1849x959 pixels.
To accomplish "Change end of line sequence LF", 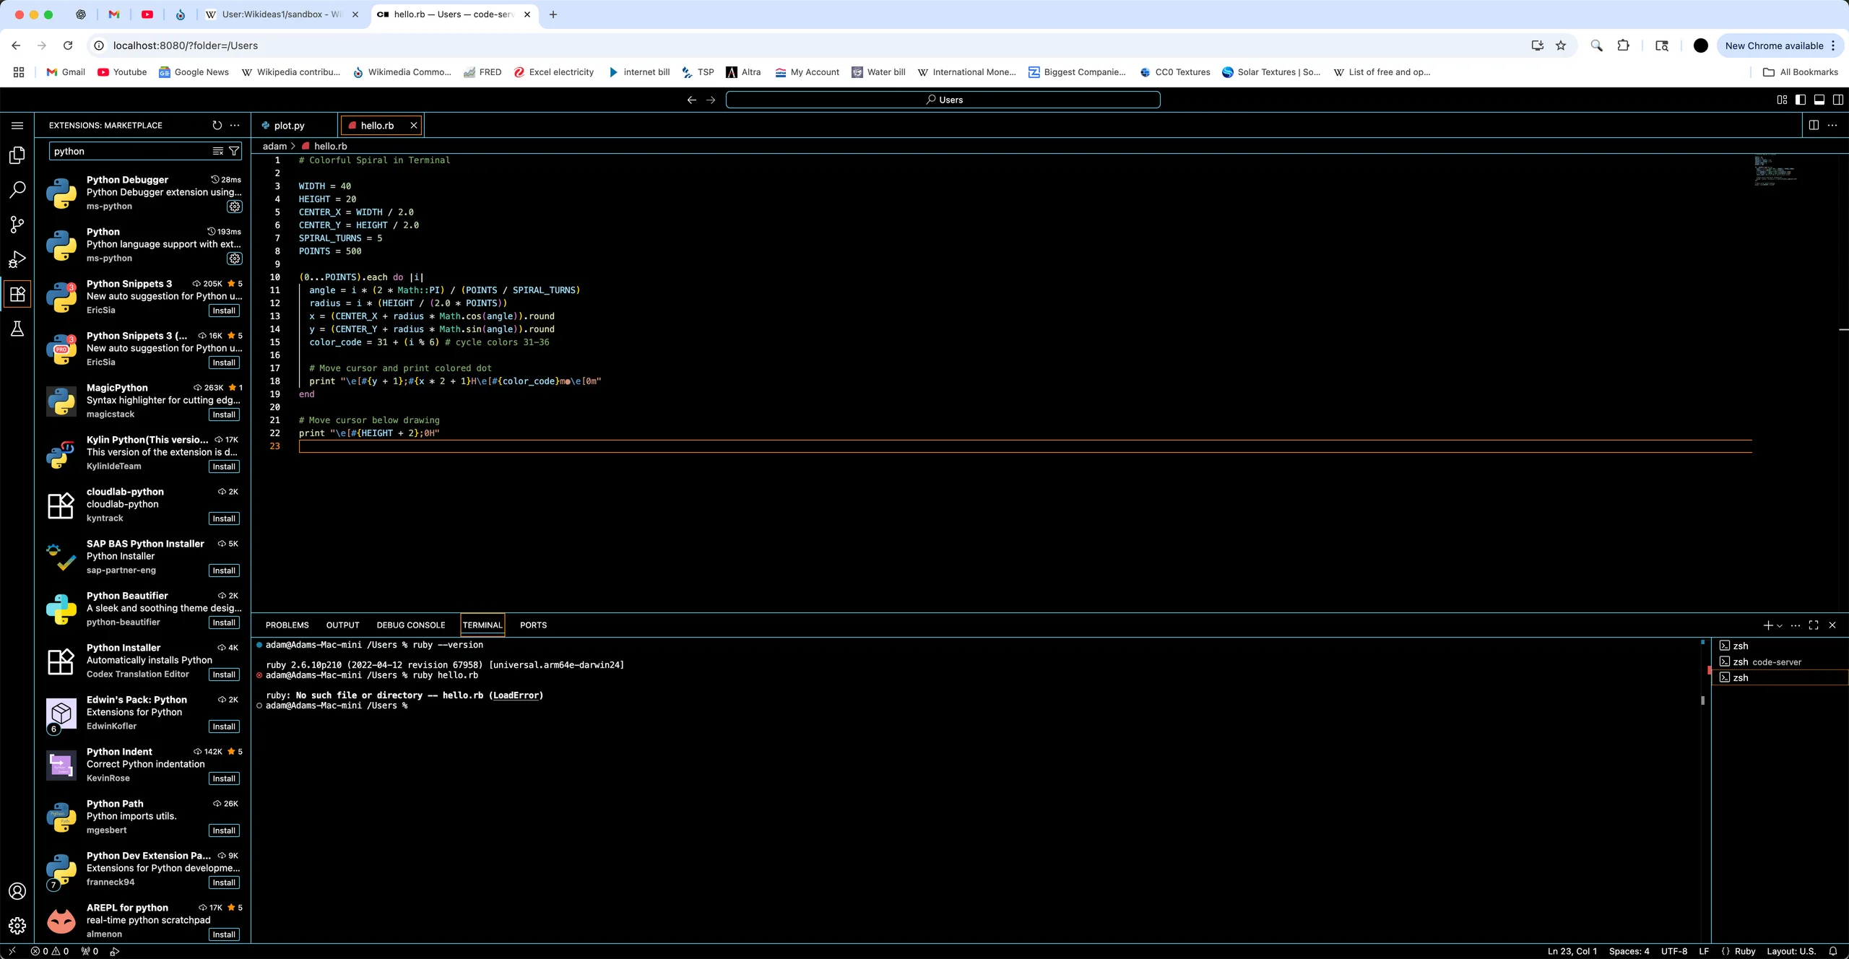I will [x=1703, y=951].
